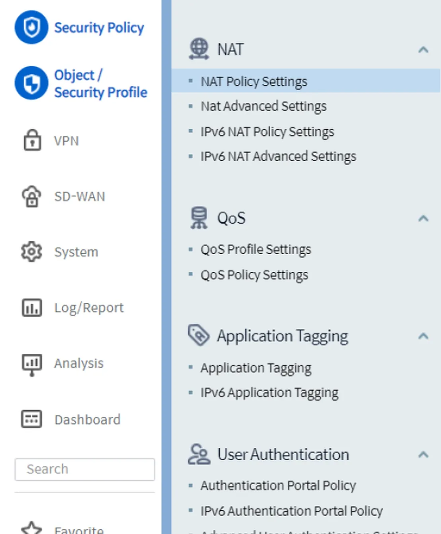Viewport: 441px width, 534px height.
Task: Open QoS Profile Settings
Action: 256,249
